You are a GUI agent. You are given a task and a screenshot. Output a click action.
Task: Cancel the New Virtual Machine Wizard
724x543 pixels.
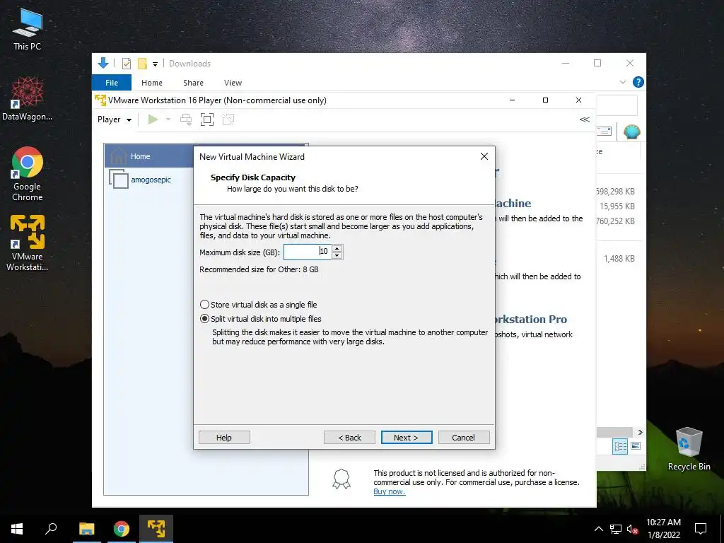(464, 437)
